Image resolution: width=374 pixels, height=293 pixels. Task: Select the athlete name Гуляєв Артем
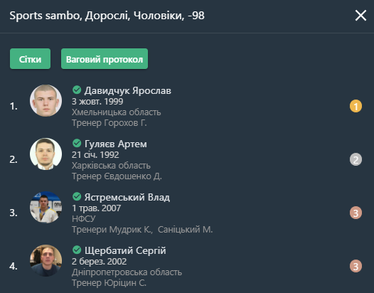[x=116, y=144]
